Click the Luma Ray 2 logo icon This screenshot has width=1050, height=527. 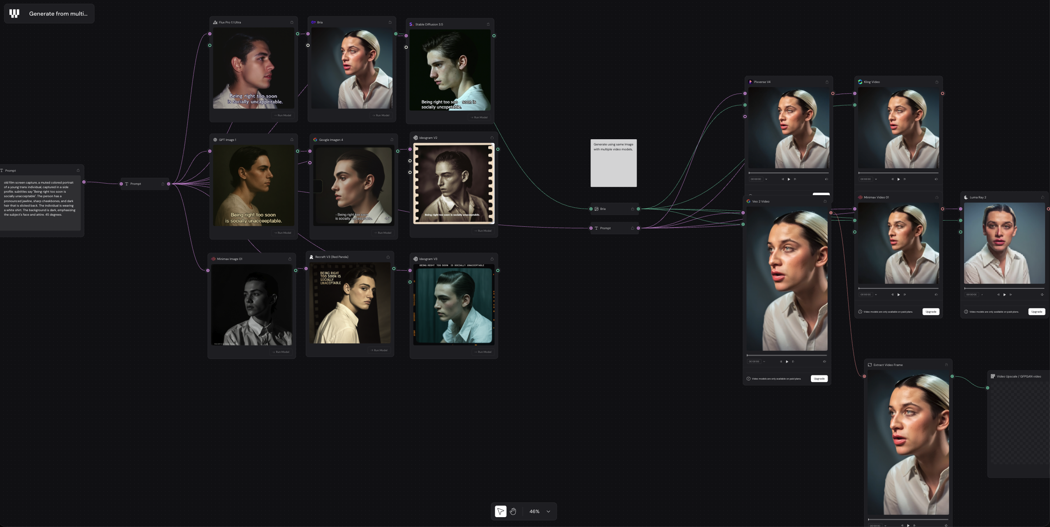pyautogui.click(x=966, y=197)
